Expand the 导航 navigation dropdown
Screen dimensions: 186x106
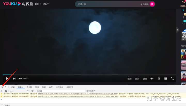click(x=45, y=4)
